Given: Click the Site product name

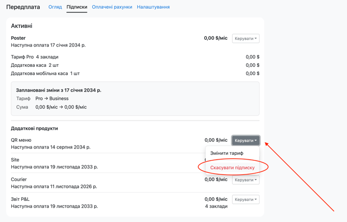Looking at the screenshot, I should coord(15,160).
